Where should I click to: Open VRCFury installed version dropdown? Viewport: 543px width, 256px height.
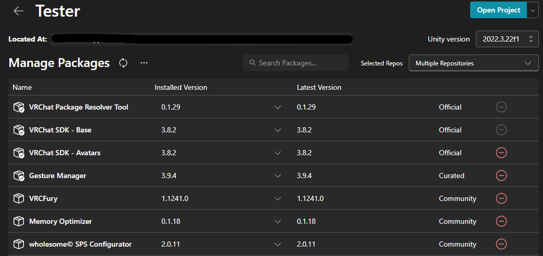278,198
